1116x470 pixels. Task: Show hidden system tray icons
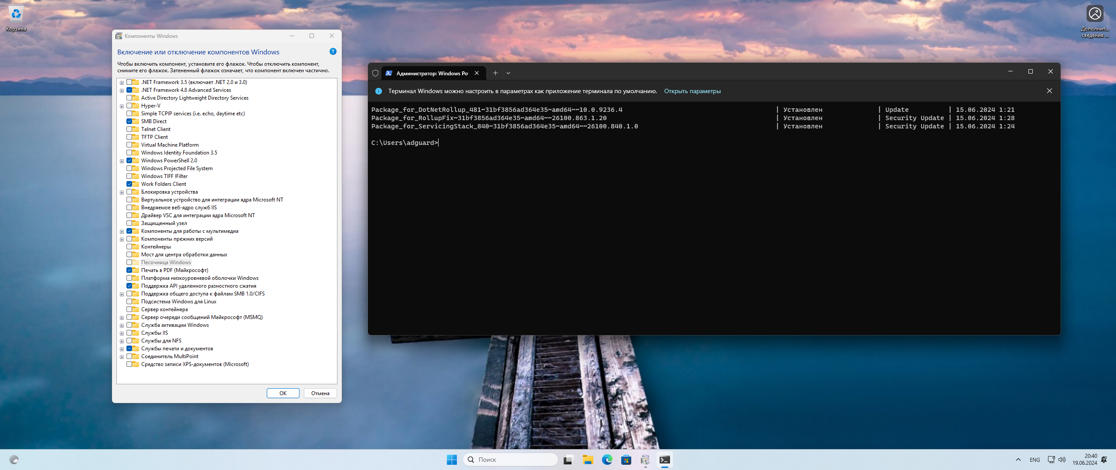pos(1018,460)
